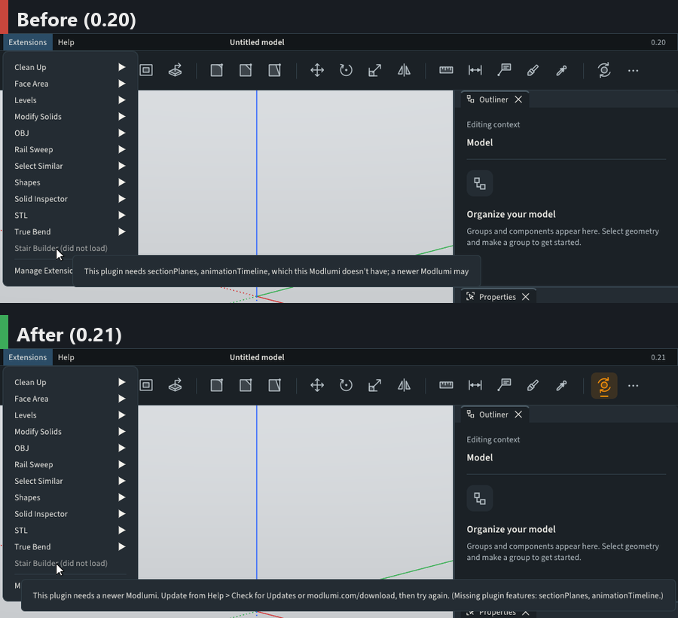Open the more tools ellipsis in the After panel
Viewport: 678px width, 618px height.
coord(633,385)
